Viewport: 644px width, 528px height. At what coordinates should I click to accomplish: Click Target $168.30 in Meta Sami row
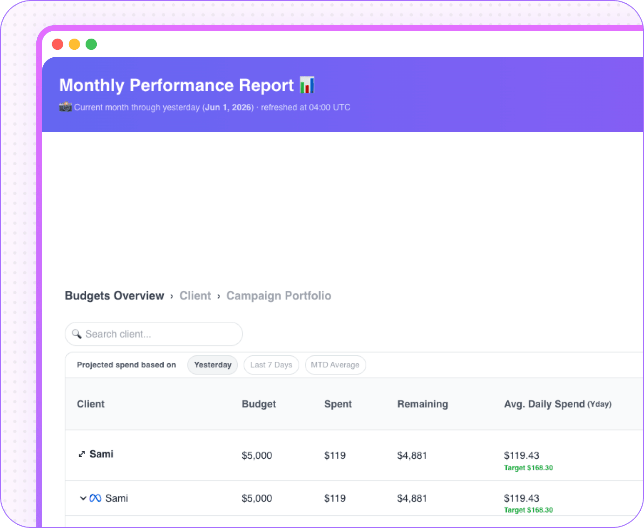(x=529, y=510)
